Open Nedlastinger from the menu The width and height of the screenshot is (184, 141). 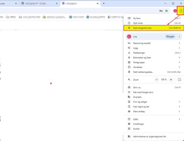pyautogui.click(x=139, y=53)
